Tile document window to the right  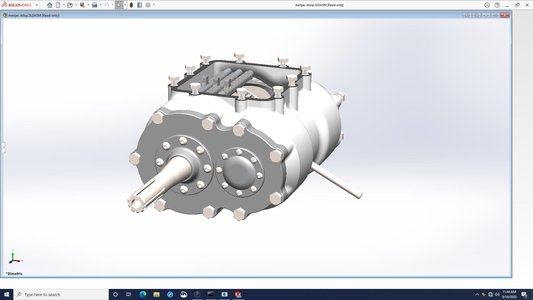pyautogui.click(x=476, y=15)
